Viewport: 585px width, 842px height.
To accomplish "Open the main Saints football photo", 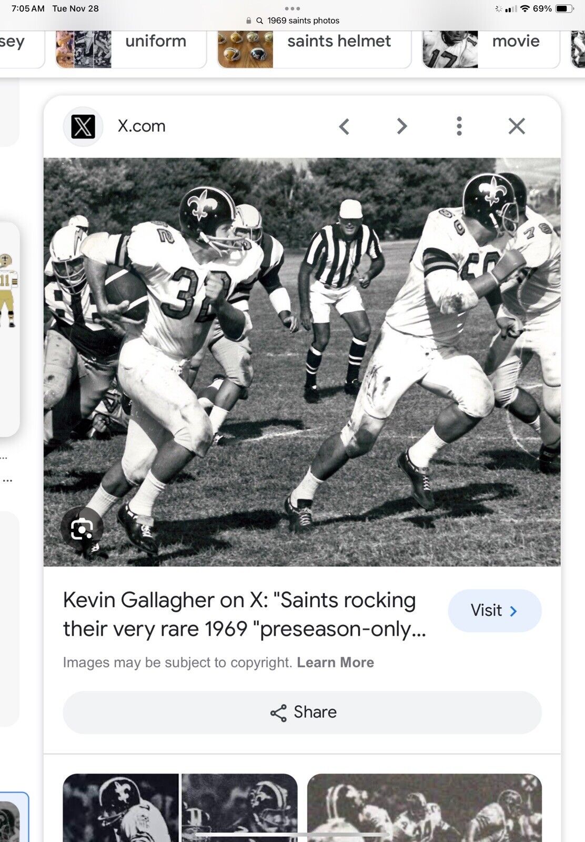I will (302, 362).
